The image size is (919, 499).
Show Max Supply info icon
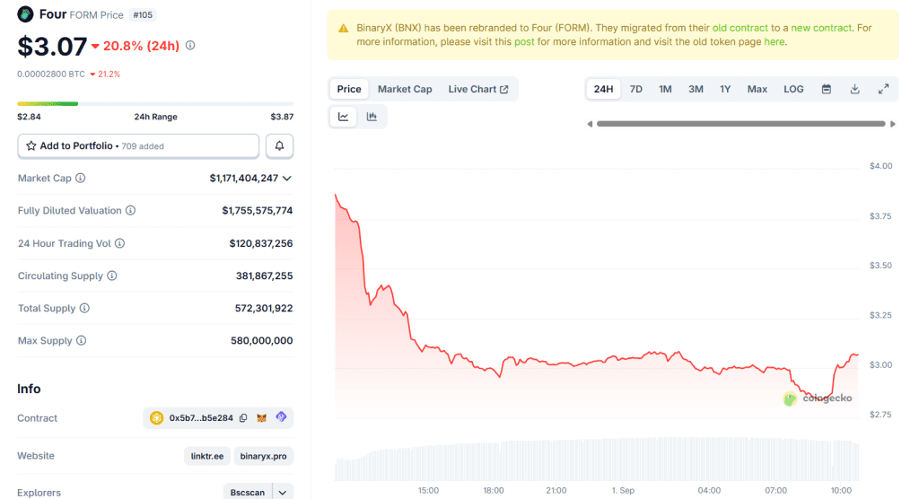pos(82,341)
